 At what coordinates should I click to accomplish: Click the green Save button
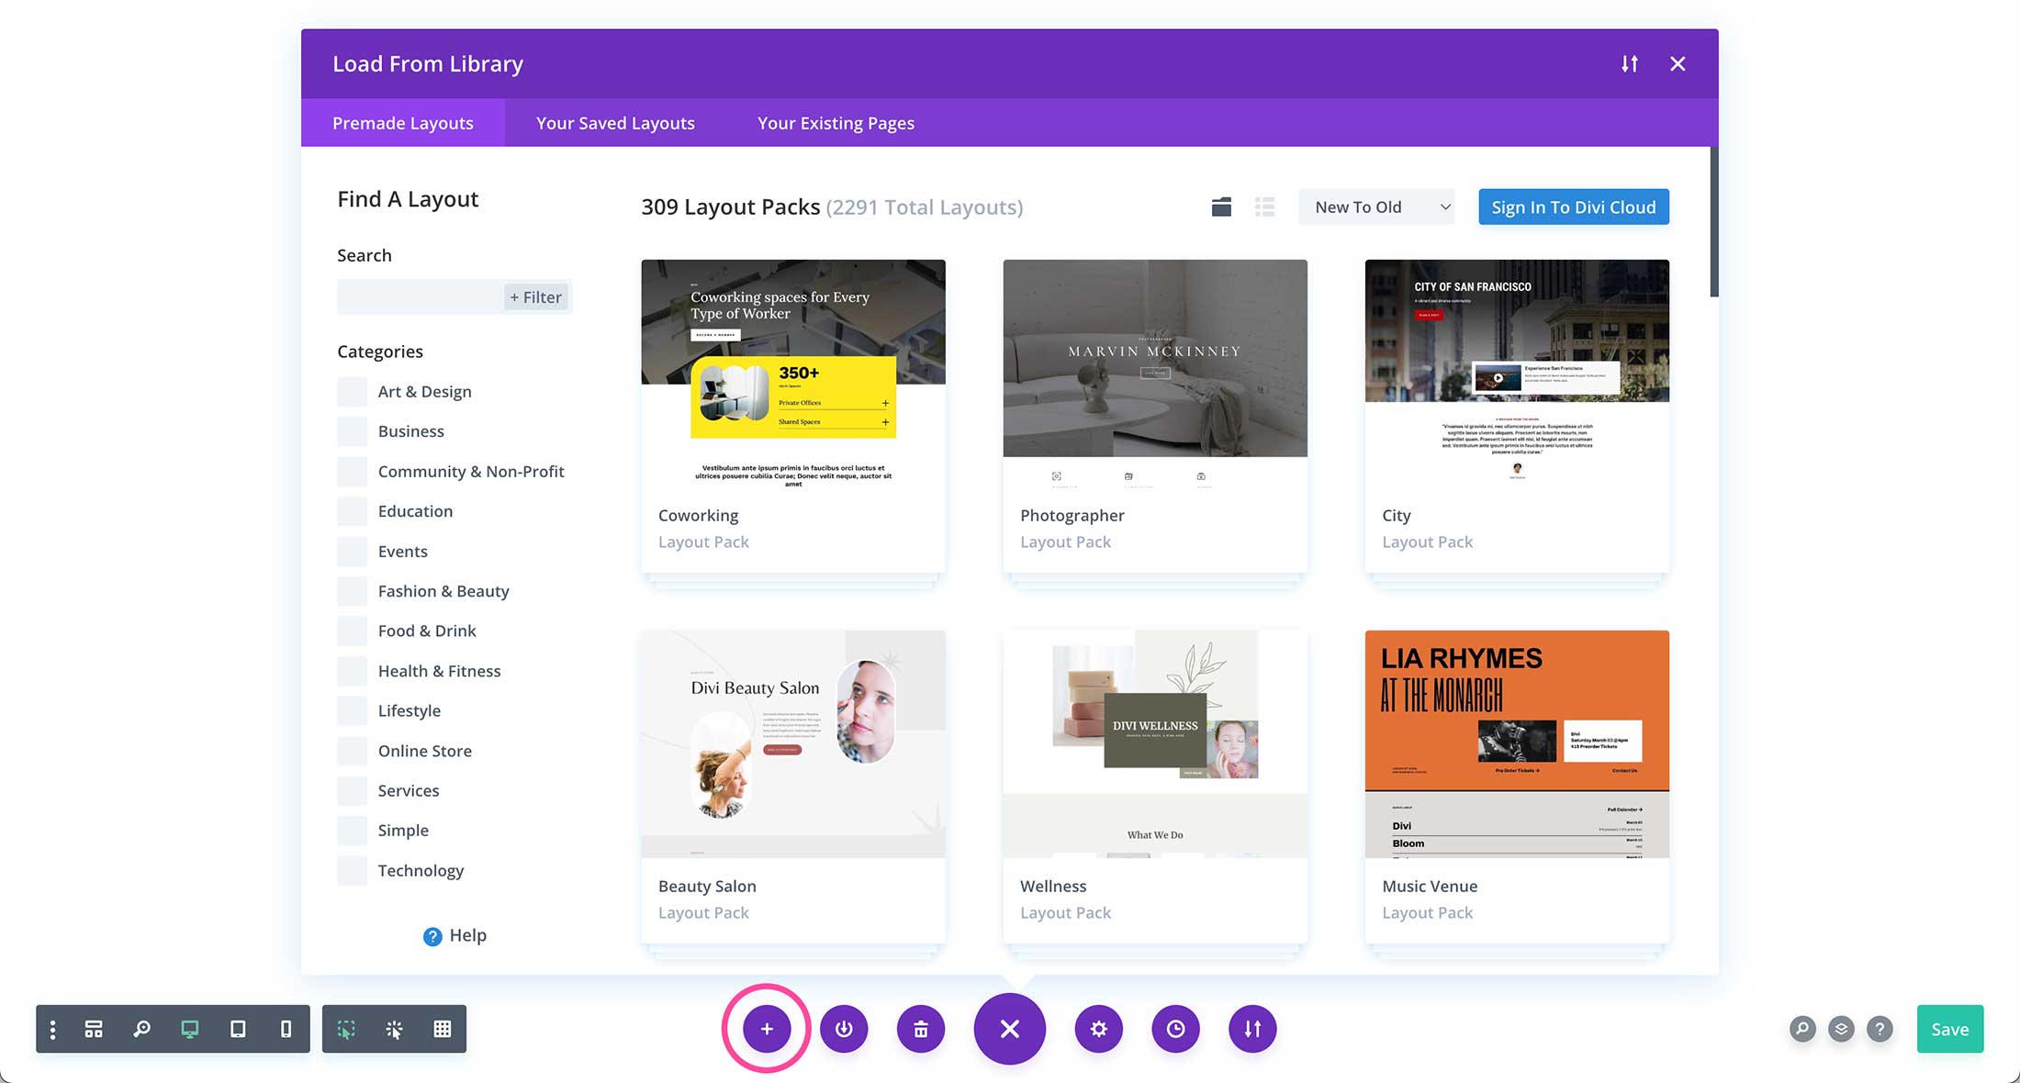point(1949,1029)
